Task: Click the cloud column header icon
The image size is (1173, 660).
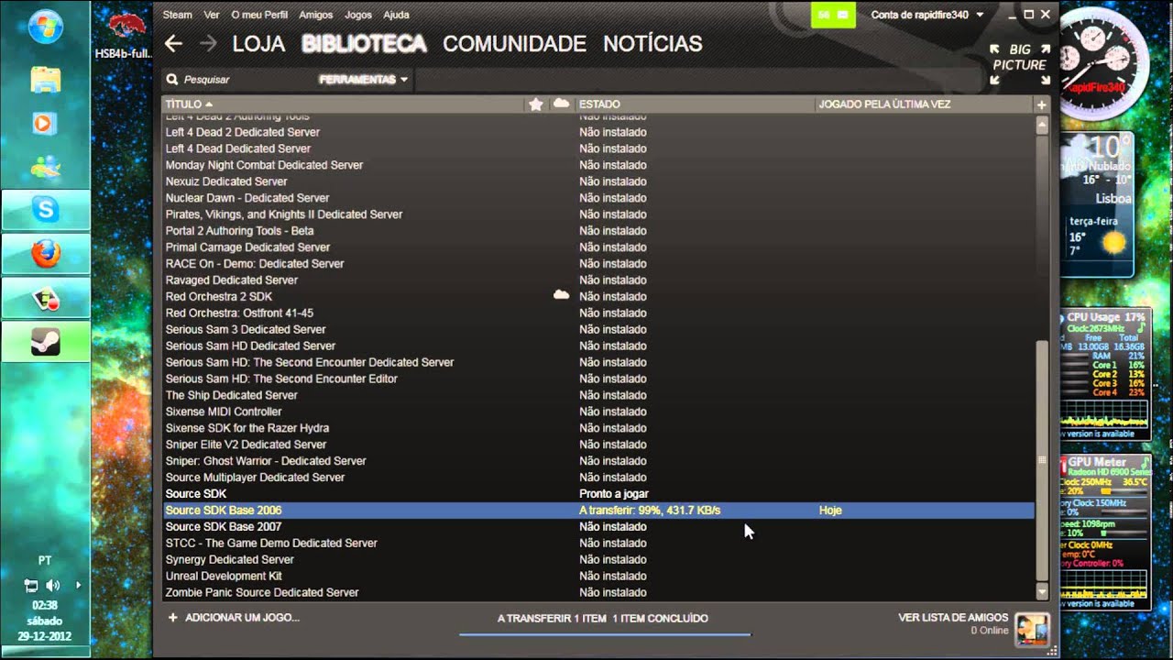Action: click(561, 104)
